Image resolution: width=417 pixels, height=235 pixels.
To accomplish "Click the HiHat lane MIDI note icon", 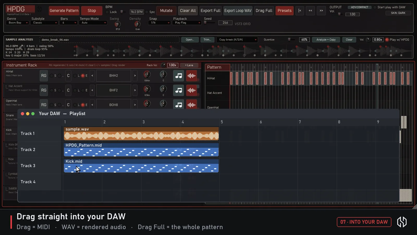I will (179, 76).
